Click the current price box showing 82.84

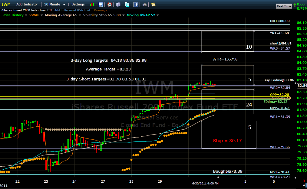tap(302, 86)
